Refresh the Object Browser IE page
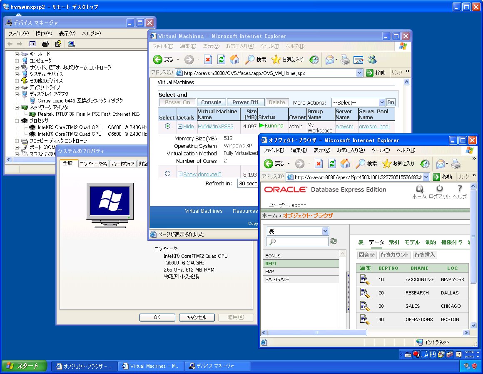 (x=332, y=164)
